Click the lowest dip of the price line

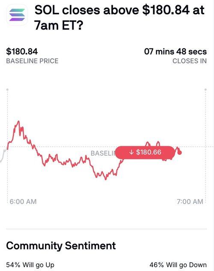106,179
